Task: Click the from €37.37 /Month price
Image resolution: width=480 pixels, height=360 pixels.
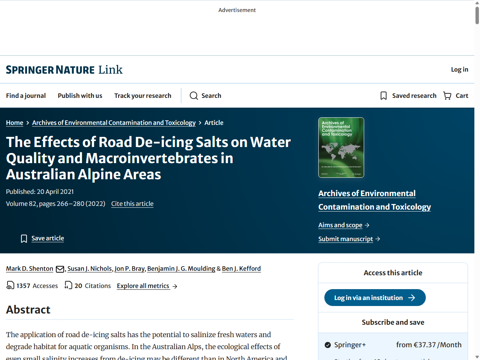Action: coord(429,345)
